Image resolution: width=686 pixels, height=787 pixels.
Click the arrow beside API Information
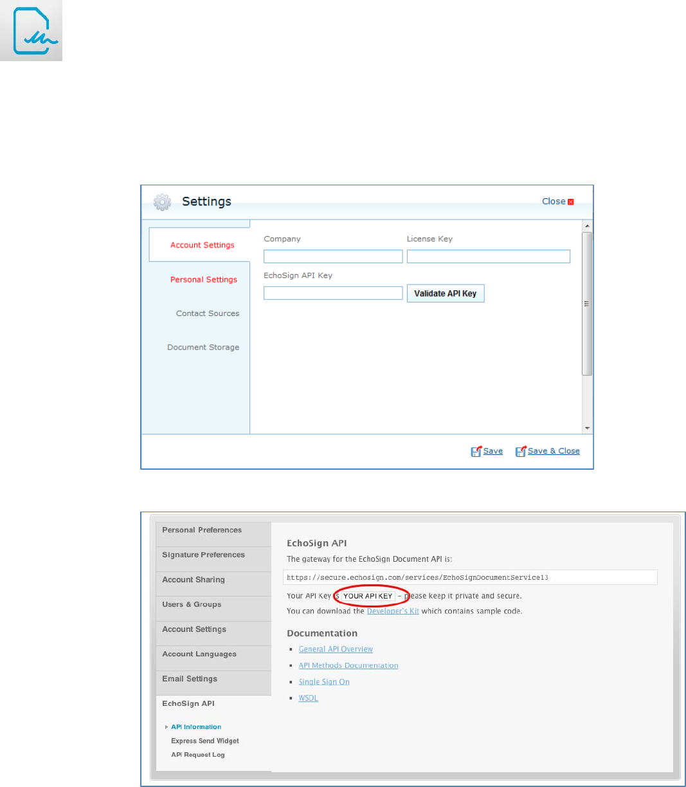167,727
